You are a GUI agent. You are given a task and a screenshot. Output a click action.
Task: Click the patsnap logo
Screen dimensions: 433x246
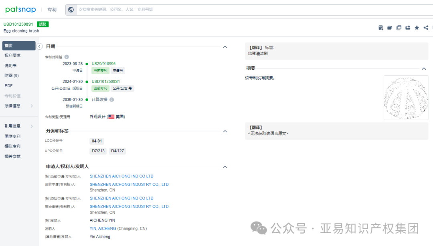click(x=20, y=9)
